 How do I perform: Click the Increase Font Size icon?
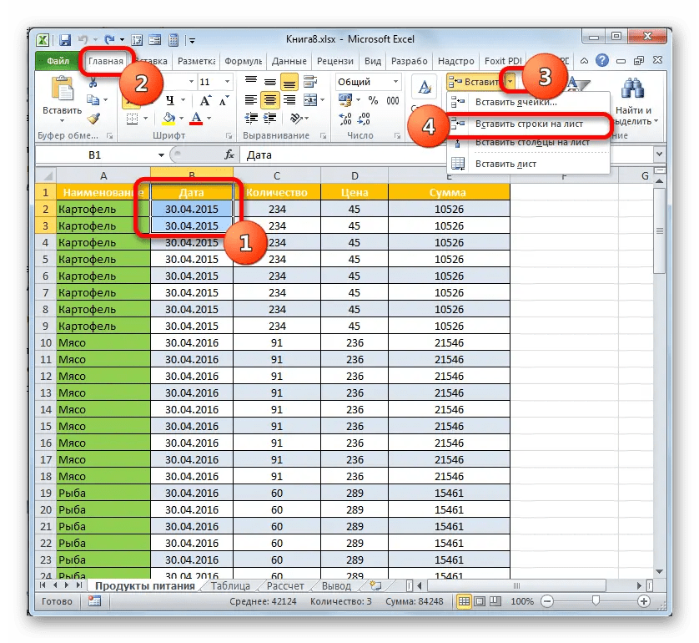tap(205, 101)
